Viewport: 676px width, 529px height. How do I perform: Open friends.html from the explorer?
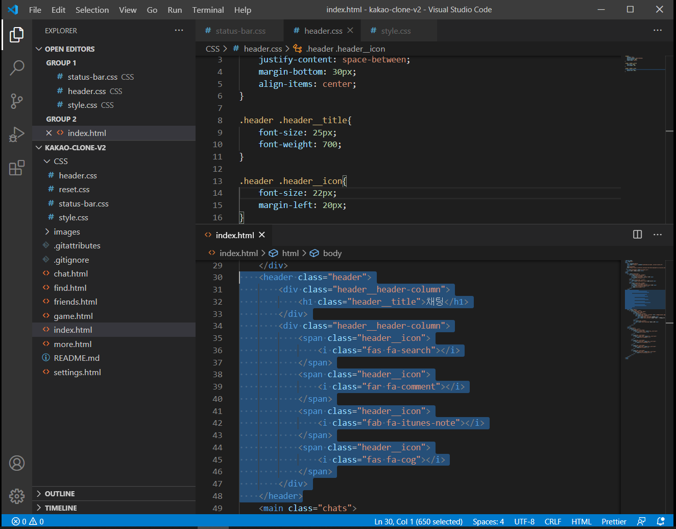[x=75, y=302]
